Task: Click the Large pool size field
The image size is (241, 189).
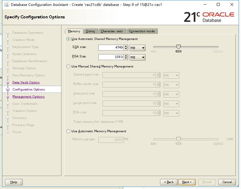Action: click(x=129, y=104)
